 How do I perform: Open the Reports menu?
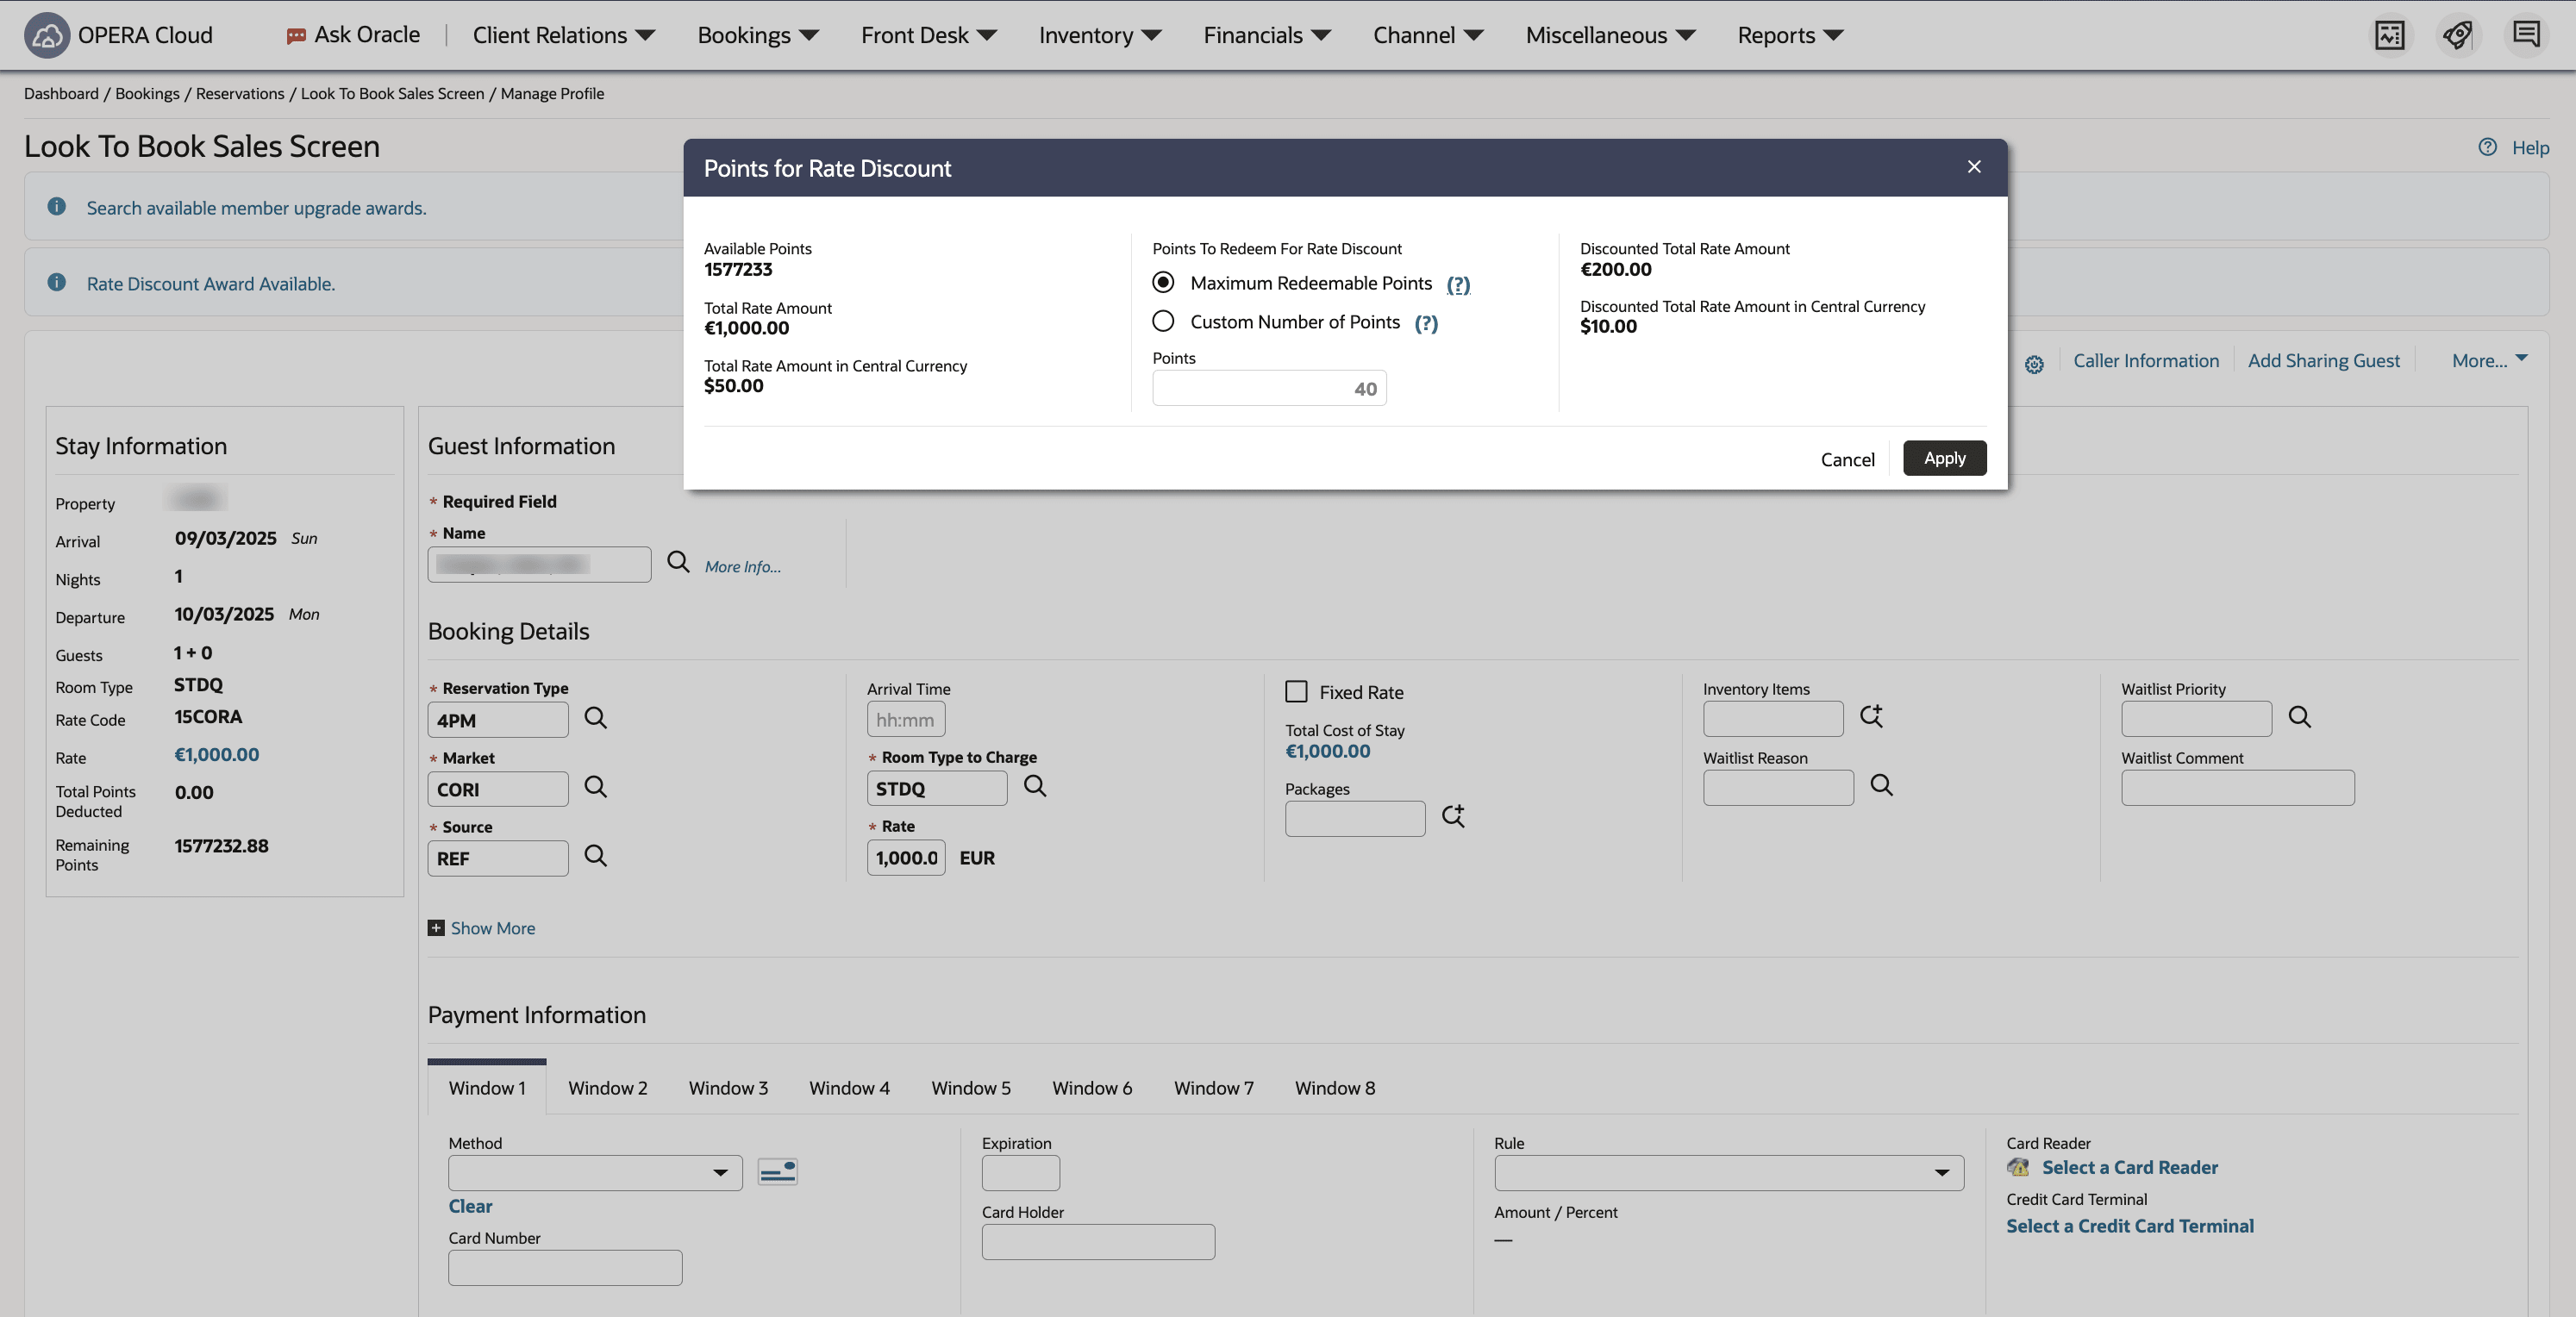pyautogui.click(x=1789, y=35)
